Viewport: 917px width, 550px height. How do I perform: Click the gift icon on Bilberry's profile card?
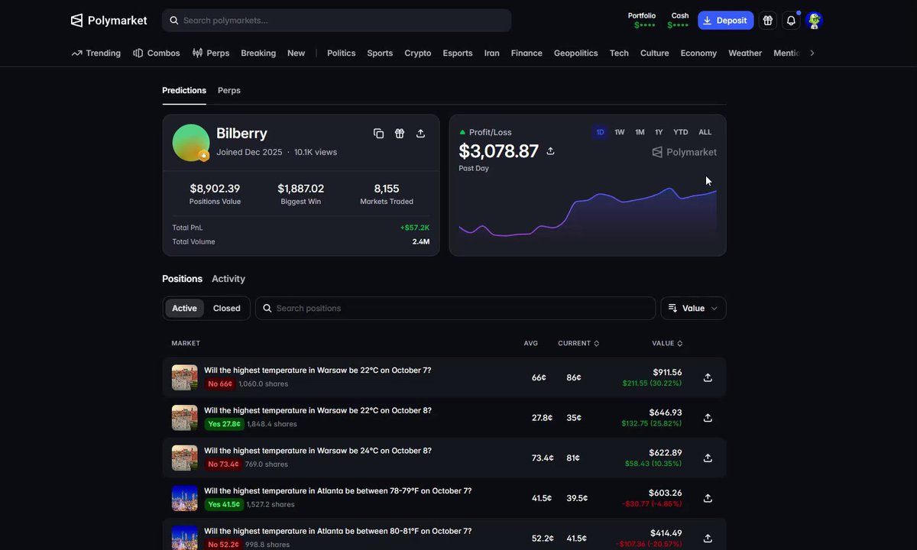[x=400, y=134]
